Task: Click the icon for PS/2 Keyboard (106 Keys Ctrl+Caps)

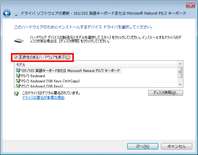Action: pyautogui.click(x=18, y=81)
